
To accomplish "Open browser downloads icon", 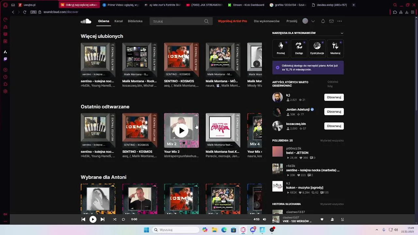I will [407, 12].
